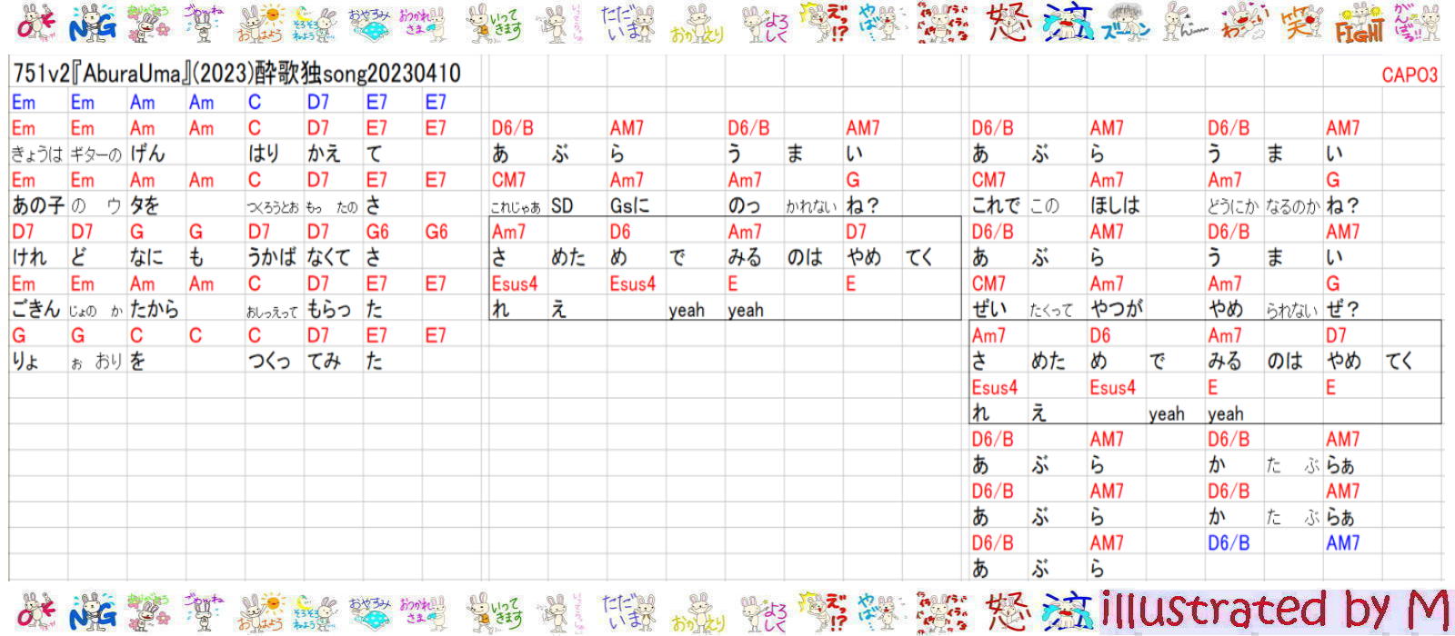This screenshot has width=1455, height=636.
Task: Select the red 怒 sticker in bottom row
Action: (x=1007, y=611)
